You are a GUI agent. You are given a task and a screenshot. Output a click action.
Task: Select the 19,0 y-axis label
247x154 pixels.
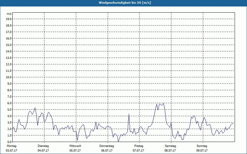(9, 19)
